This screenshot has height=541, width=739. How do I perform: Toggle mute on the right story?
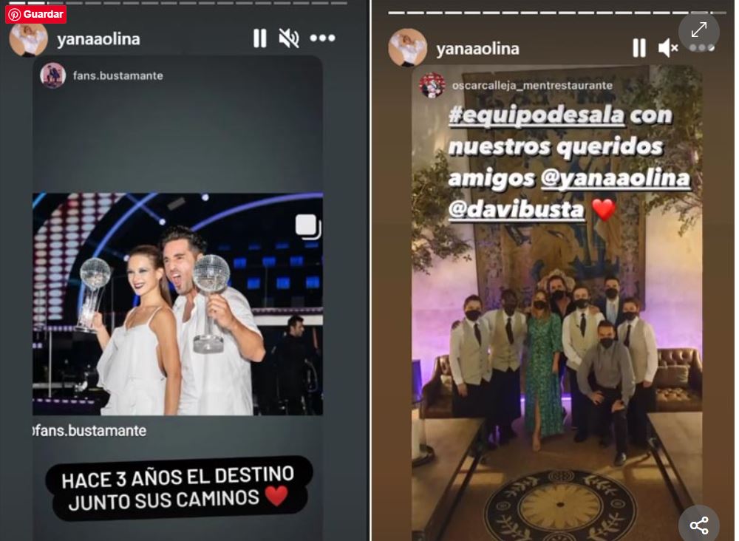[668, 48]
